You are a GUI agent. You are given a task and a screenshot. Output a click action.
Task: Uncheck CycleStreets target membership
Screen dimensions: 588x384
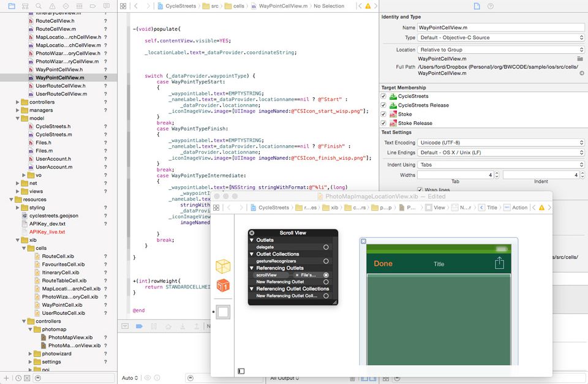[x=383, y=95]
